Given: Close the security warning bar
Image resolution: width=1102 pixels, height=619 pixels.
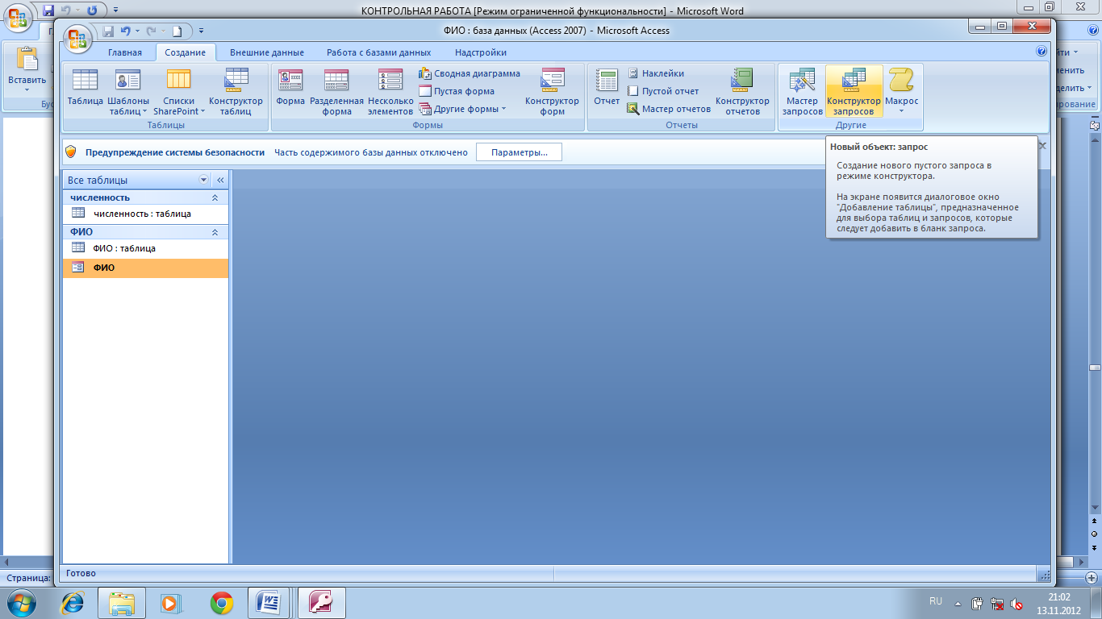Looking at the screenshot, I should (x=1042, y=146).
